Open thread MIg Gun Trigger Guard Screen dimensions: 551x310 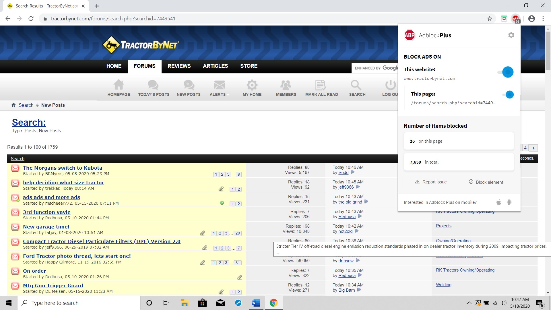click(53, 286)
